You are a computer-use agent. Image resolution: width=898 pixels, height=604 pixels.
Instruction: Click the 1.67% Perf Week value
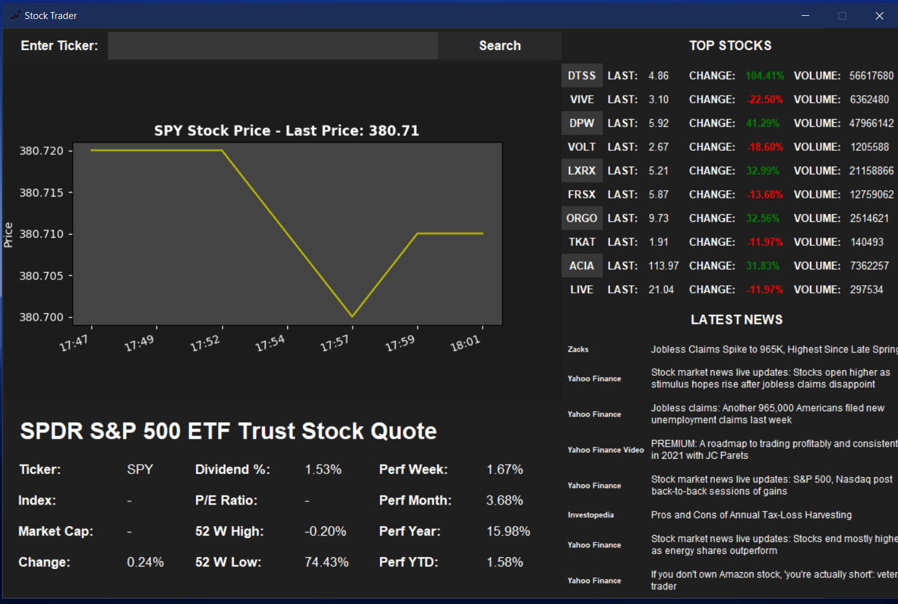pyautogui.click(x=505, y=470)
